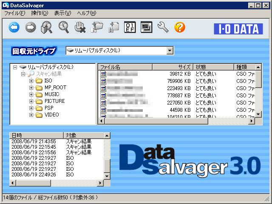Click history list horizontal scroll right arrow
Screen dimensions: 272x204
tap(100, 183)
